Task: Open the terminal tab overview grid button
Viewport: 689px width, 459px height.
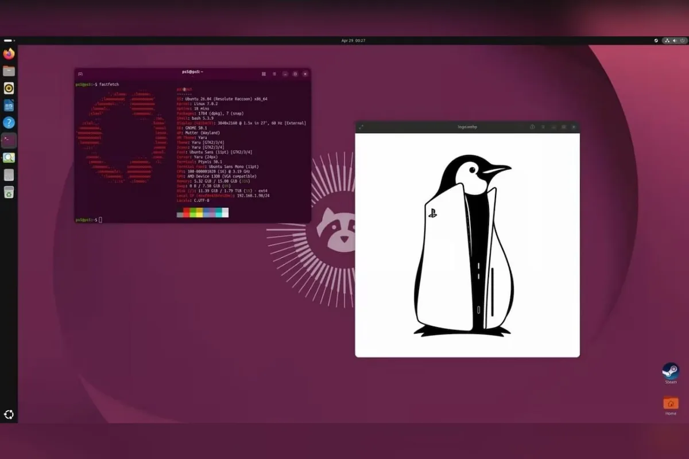Action: point(264,73)
